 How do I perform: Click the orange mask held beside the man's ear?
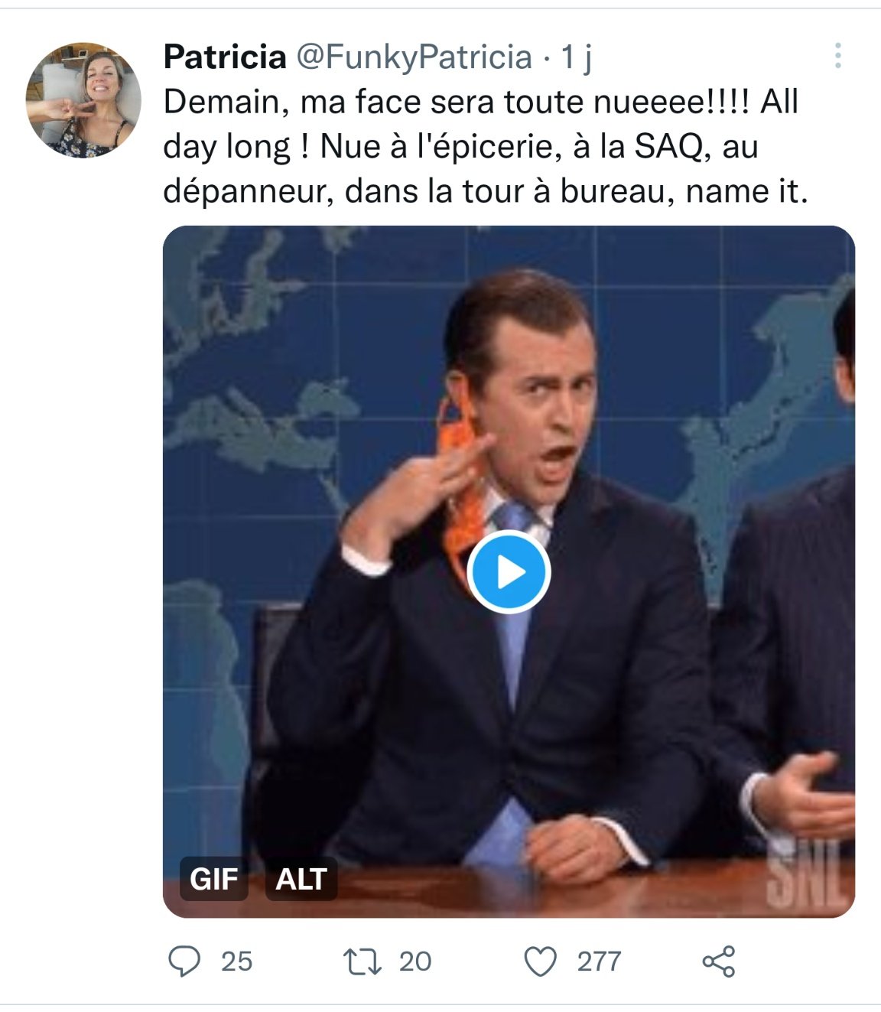[462, 482]
